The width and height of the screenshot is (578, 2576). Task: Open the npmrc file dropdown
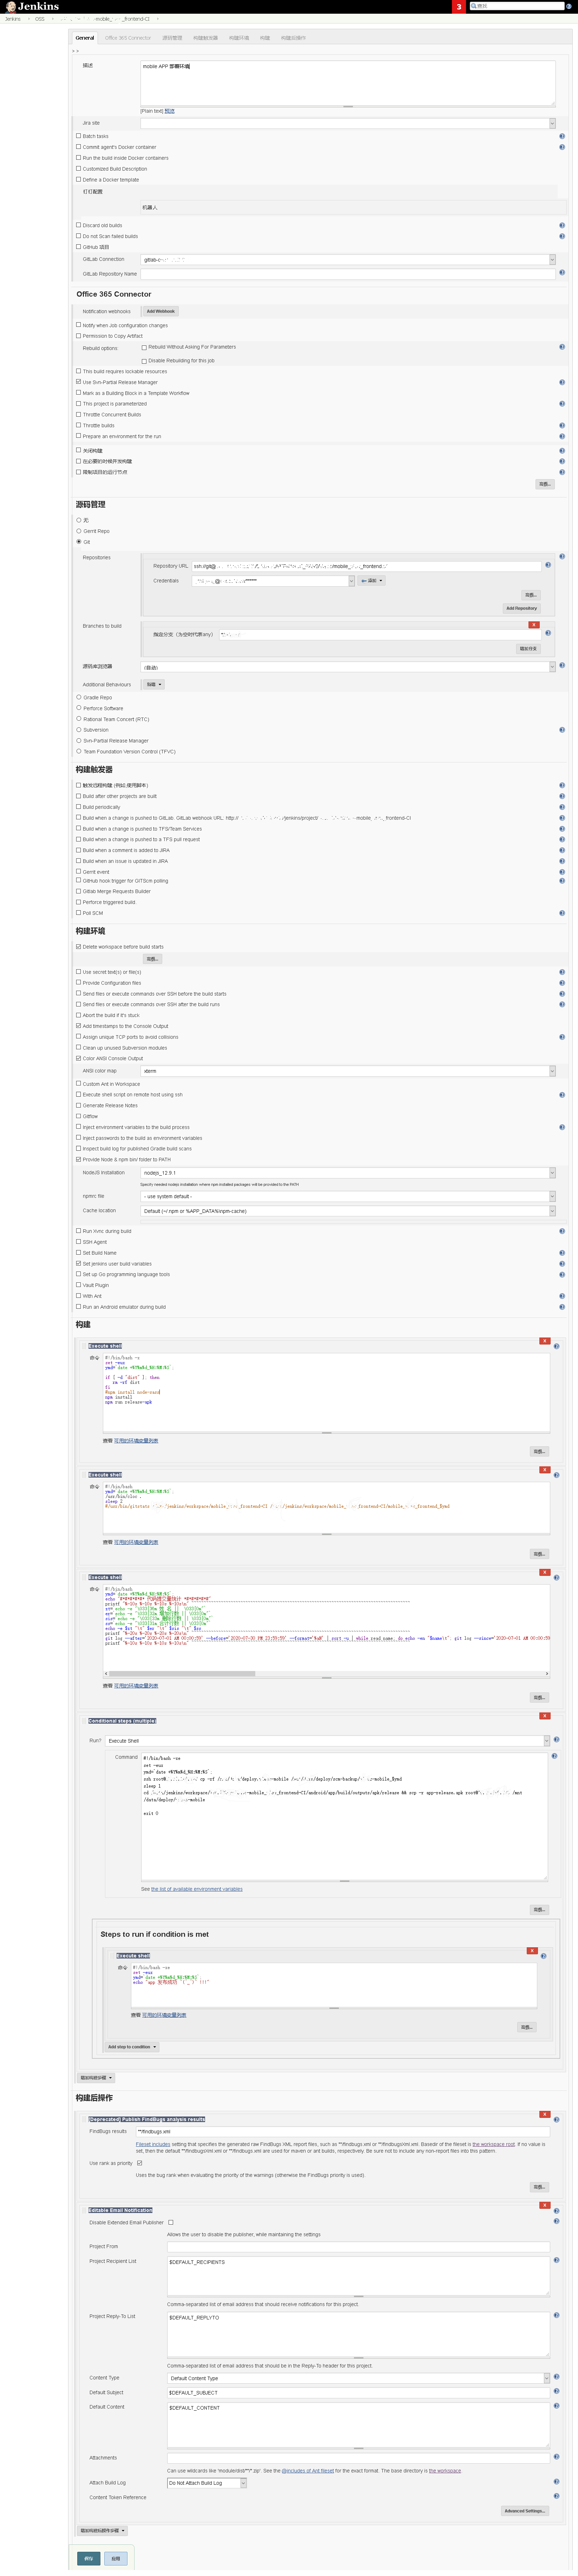coord(348,1196)
